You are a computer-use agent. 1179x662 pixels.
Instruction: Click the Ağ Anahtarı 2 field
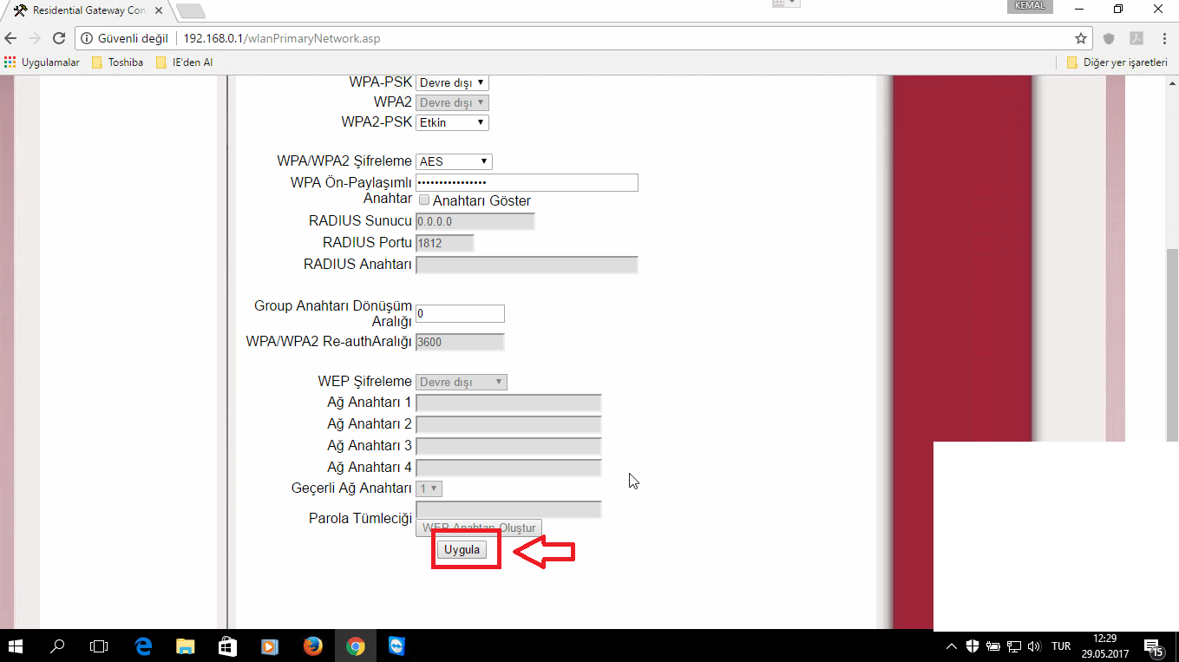(x=508, y=424)
